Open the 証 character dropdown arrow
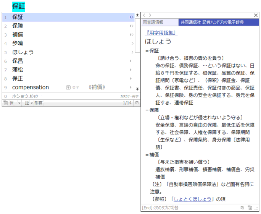261x214 pixels. point(31,103)
